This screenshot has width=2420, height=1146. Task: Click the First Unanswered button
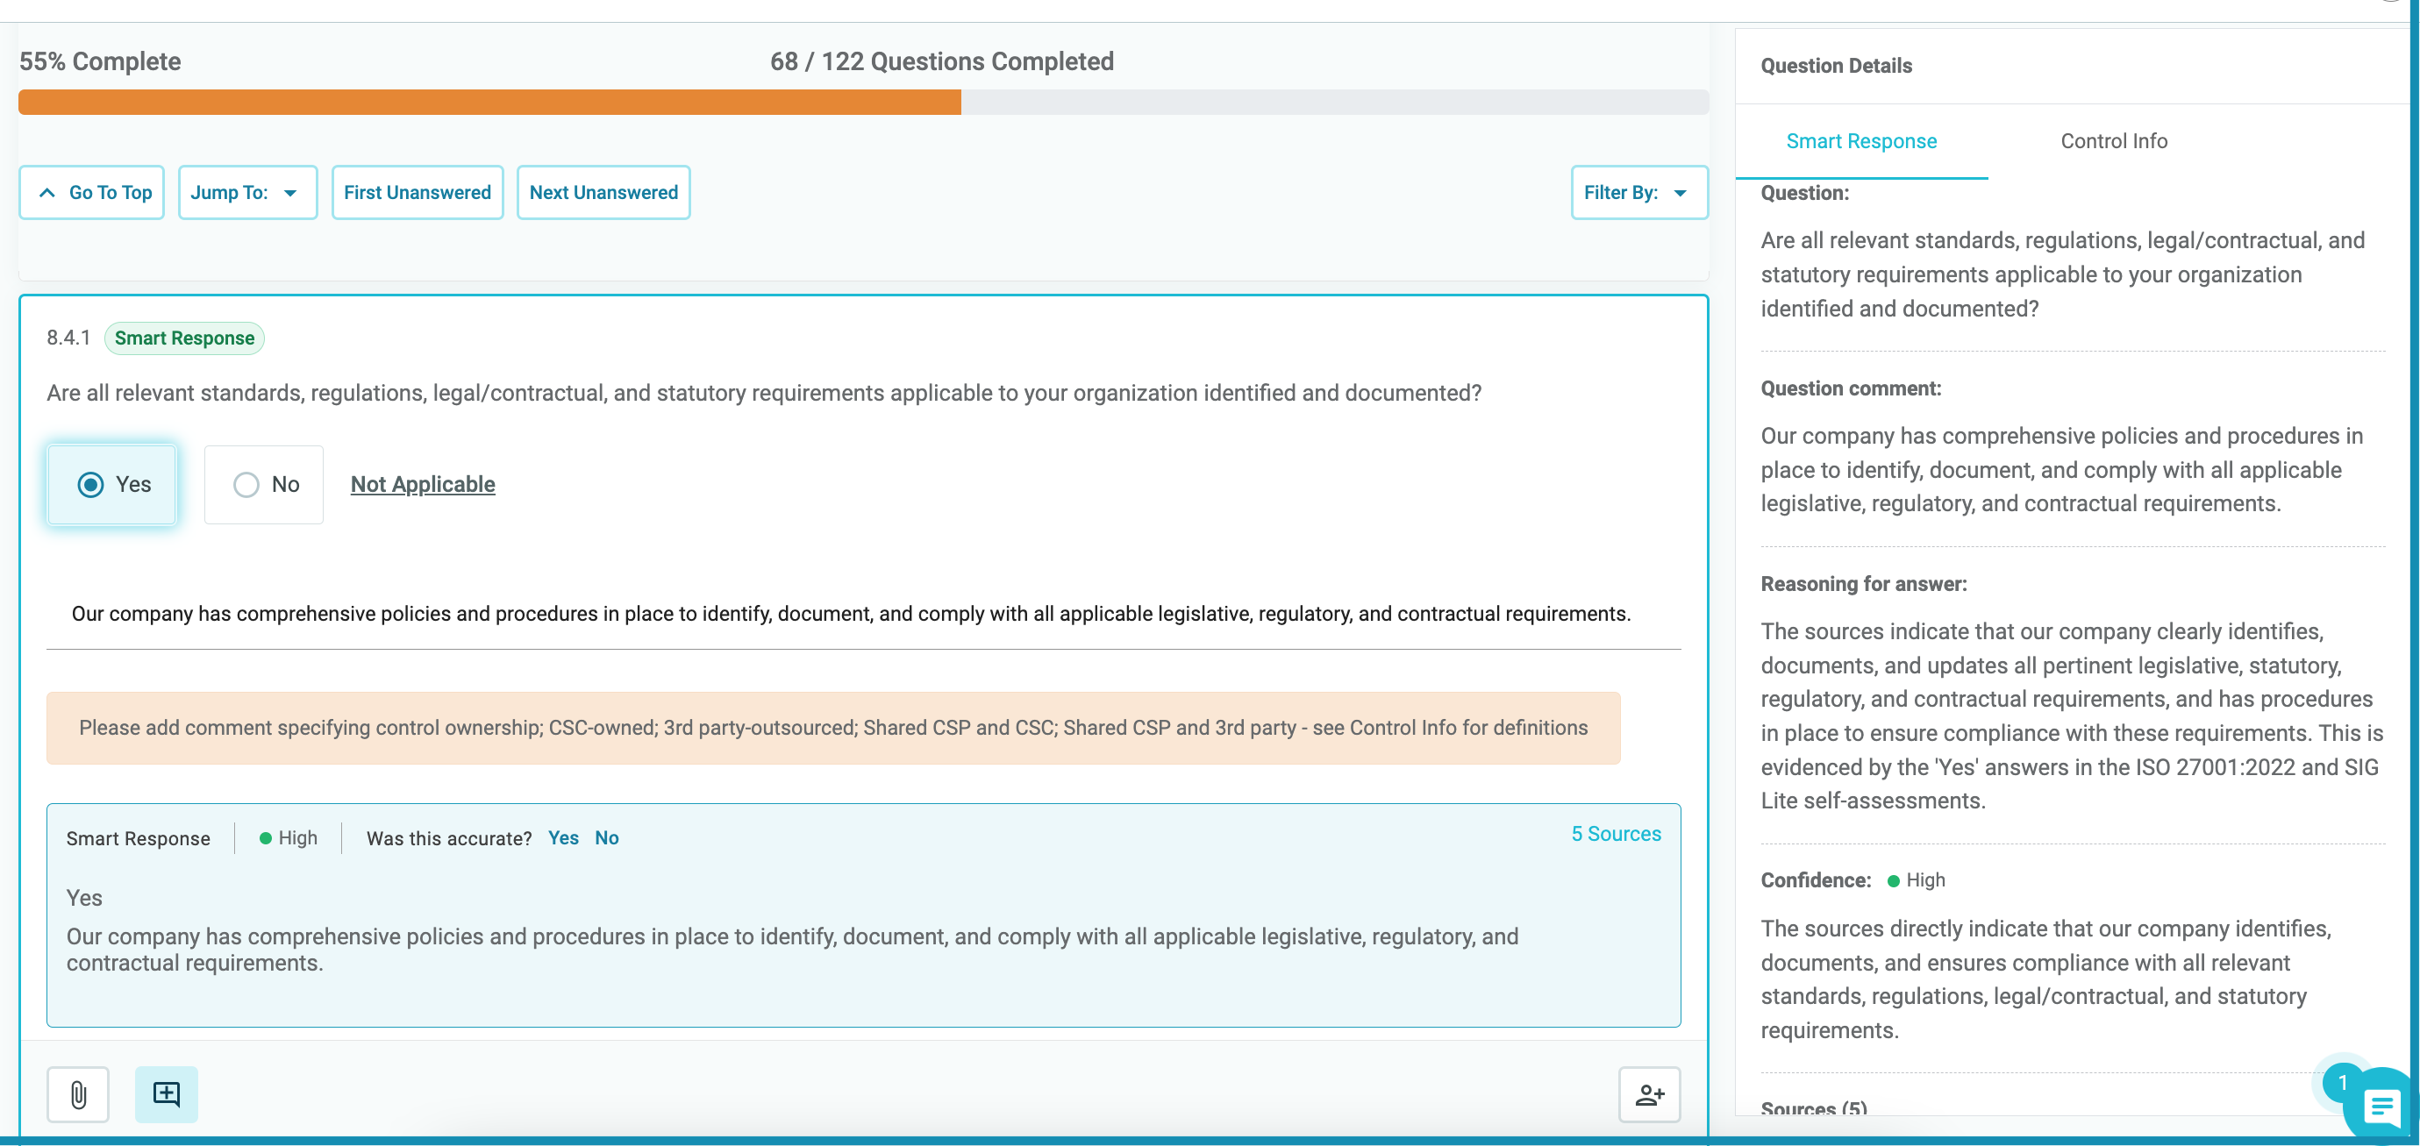click(x=418, y=193)
